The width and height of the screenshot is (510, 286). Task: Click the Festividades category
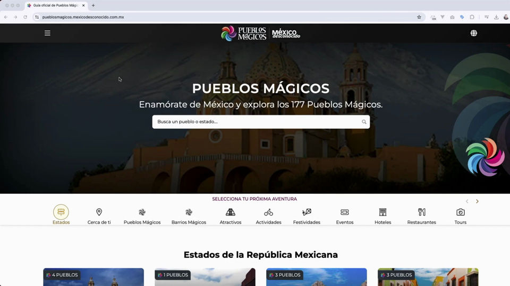click(307, 216)
